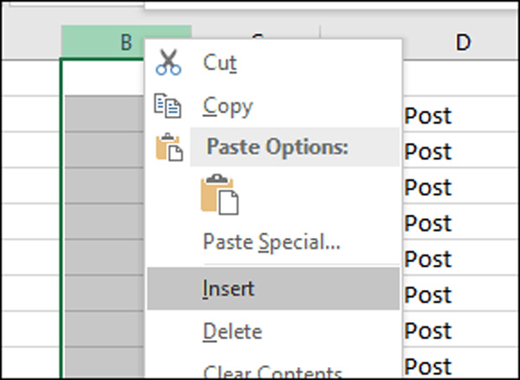Choose Clear Contents menu entry
The image size is (520, 380).
pos(273,370)
